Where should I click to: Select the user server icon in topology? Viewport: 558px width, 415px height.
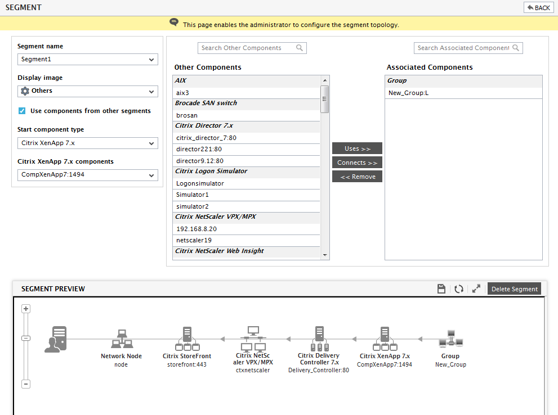(x=56, y=339)
